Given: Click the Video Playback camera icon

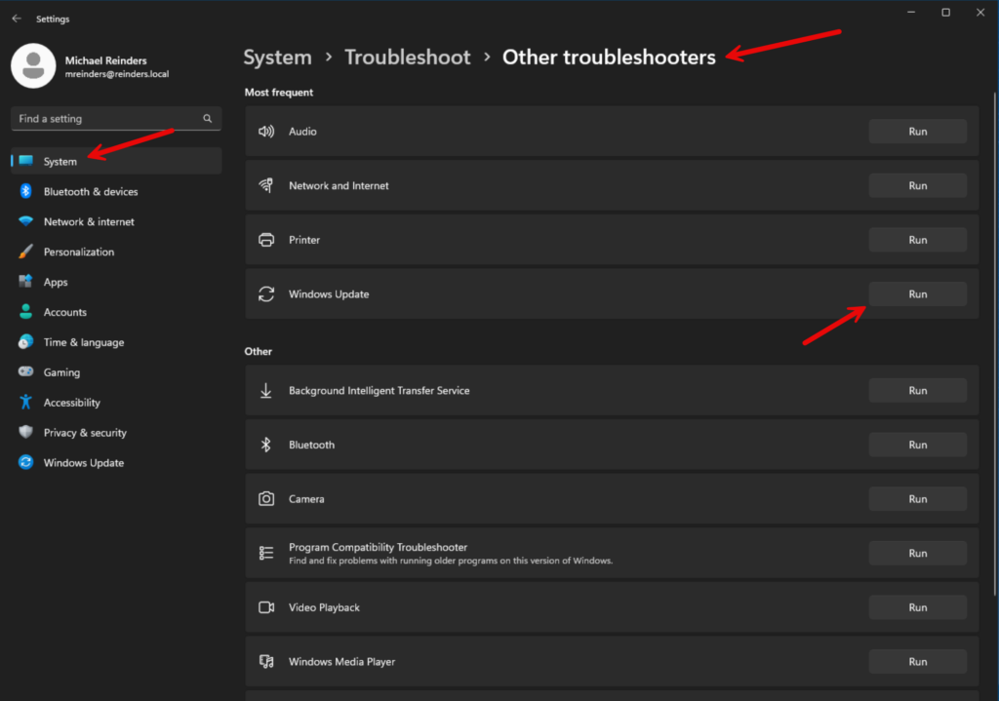Looking at the screenshot, I should (266, 607).
